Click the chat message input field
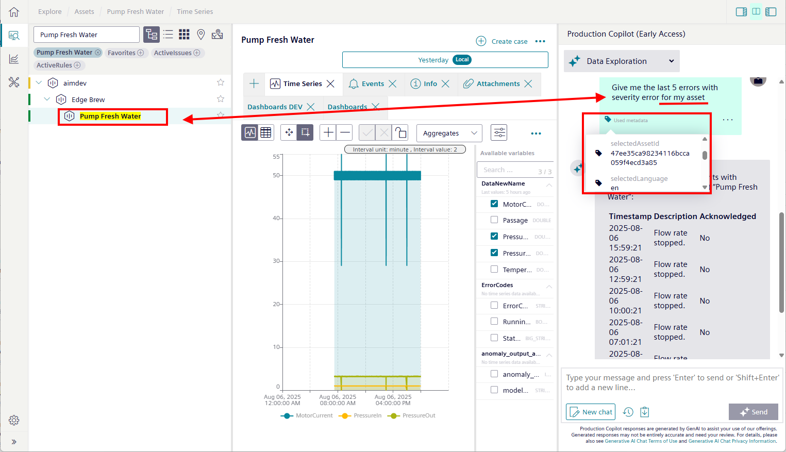Viewport: 786px width, 452px height. 672,382
